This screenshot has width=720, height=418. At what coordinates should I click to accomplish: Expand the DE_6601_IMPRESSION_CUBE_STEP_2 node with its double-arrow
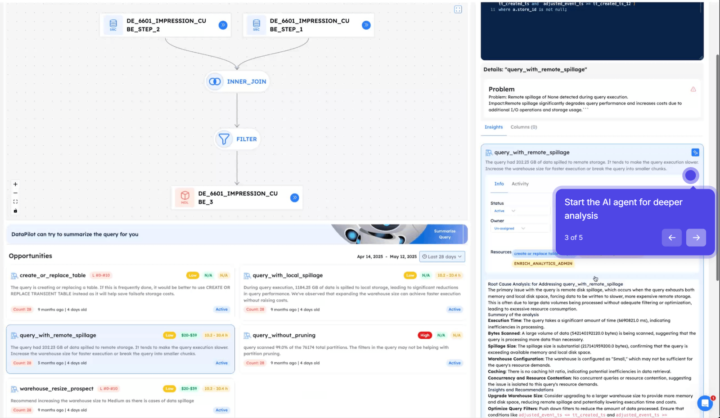[x=223, y=25]
